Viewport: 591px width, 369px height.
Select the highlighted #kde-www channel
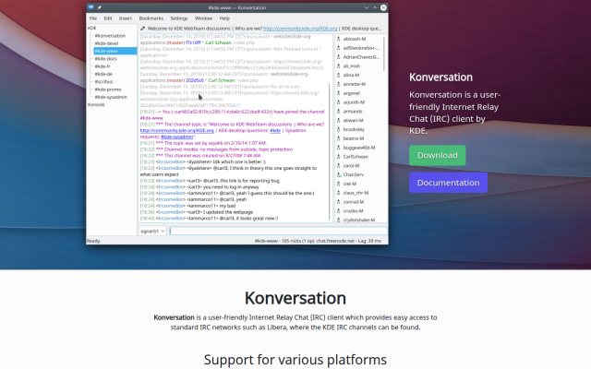coord(115,51)
